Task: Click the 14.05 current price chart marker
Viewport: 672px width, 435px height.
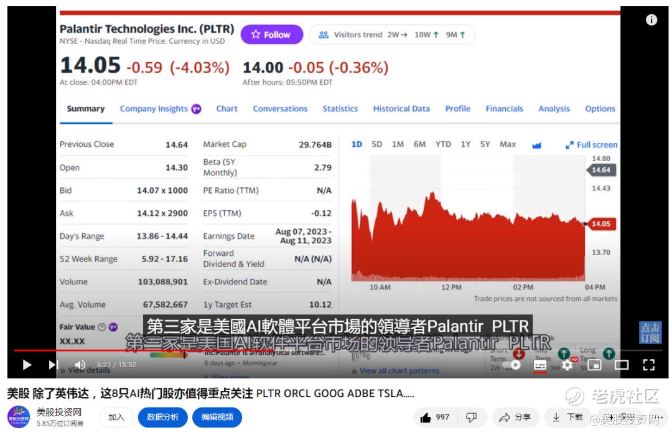Action: [x=600, y=223]
